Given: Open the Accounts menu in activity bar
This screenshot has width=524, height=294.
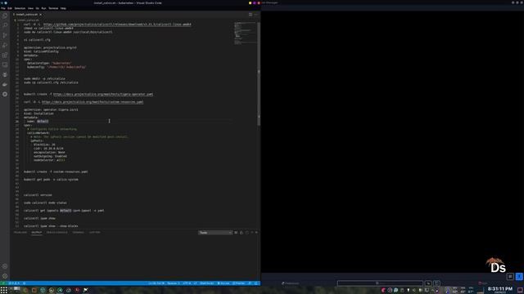Looking at the screenshot, I should (5, 266).
